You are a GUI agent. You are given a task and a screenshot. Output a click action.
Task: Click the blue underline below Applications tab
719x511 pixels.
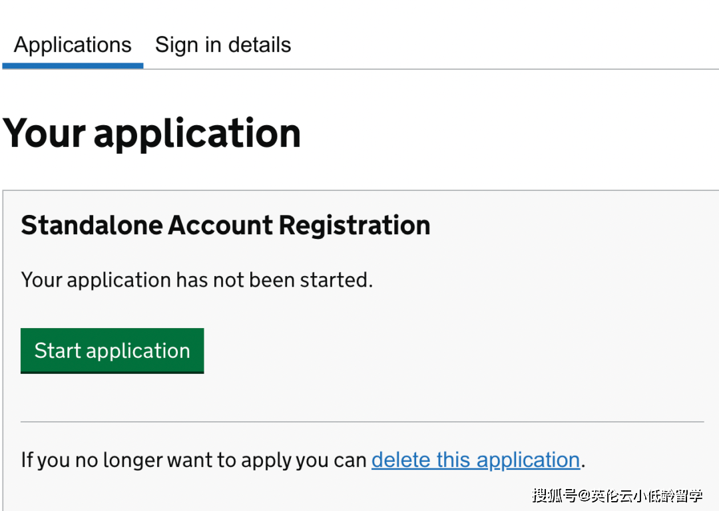point(73,66)
